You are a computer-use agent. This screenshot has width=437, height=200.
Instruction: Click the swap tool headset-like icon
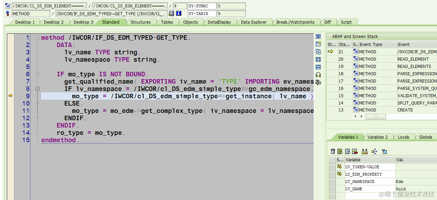(318, 75)
